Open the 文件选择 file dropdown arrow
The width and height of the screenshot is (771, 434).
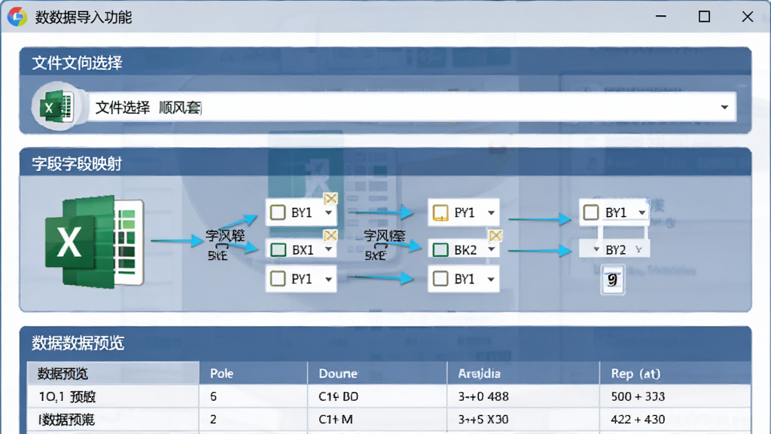coord(724,107)
